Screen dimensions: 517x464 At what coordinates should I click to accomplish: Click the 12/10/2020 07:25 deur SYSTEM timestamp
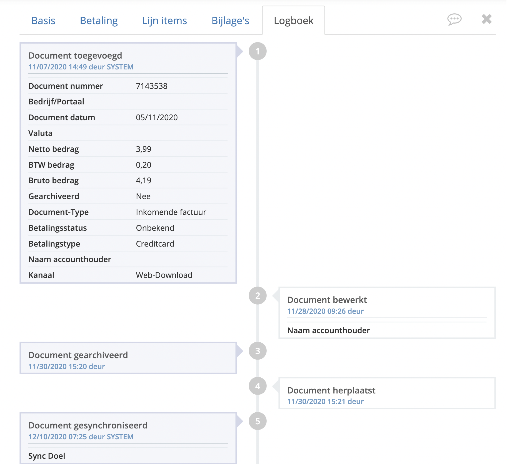pos(81,437)
